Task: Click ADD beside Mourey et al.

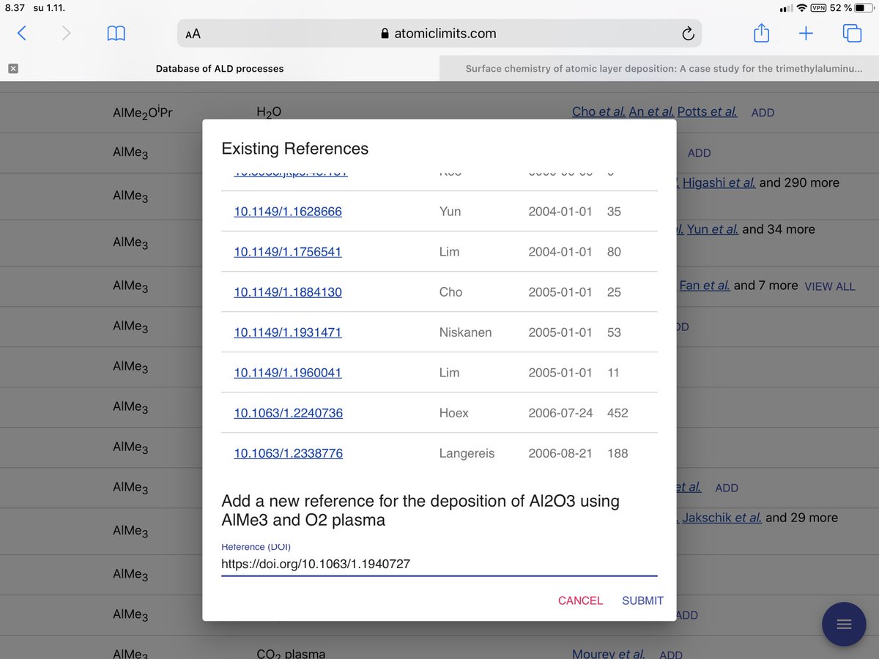Action: point(671,655)
